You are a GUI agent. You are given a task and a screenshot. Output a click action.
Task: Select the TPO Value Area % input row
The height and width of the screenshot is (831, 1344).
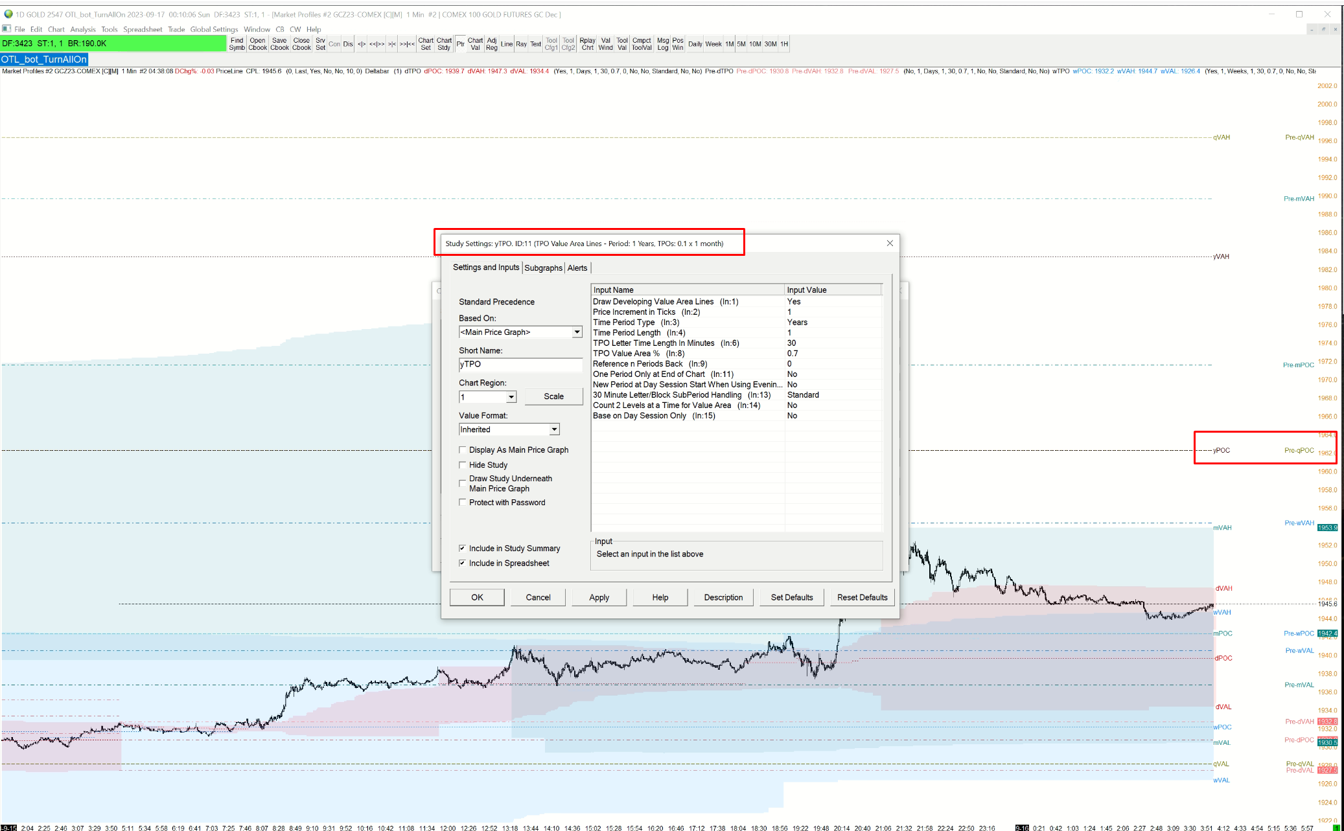pos(687,354)
